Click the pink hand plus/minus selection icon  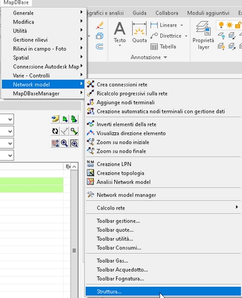pyautogui.click(x=55, y=143)
